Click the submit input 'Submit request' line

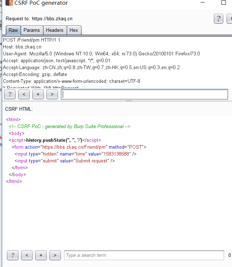pos(65,161)
